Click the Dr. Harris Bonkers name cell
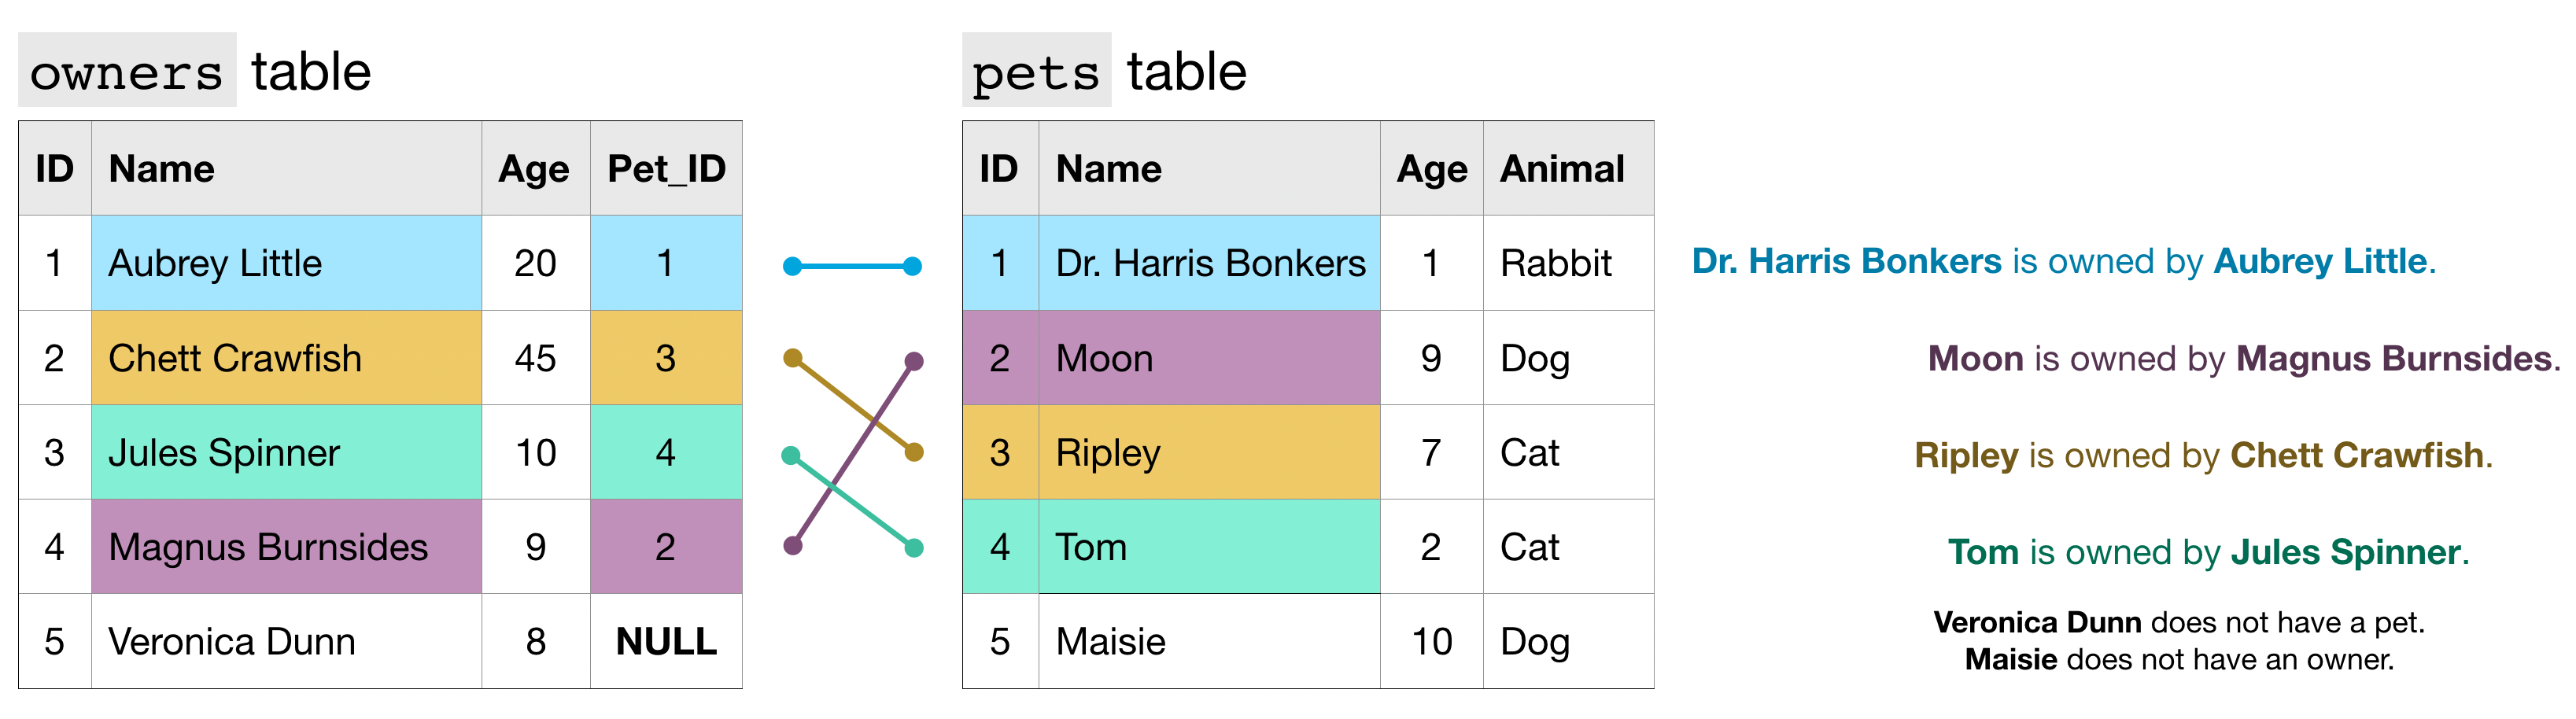The height and width of the screenshot is (719, 2576). pyautogui.click(x=1209, y=263)
